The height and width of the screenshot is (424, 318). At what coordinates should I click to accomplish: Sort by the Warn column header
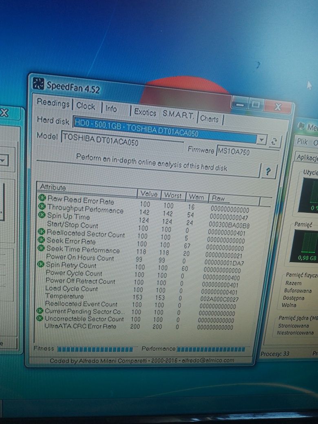click(197, 197)
